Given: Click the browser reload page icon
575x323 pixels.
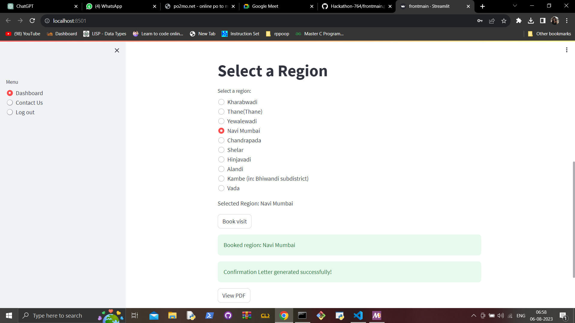Looking at the screenshot, I should [32, 21].
